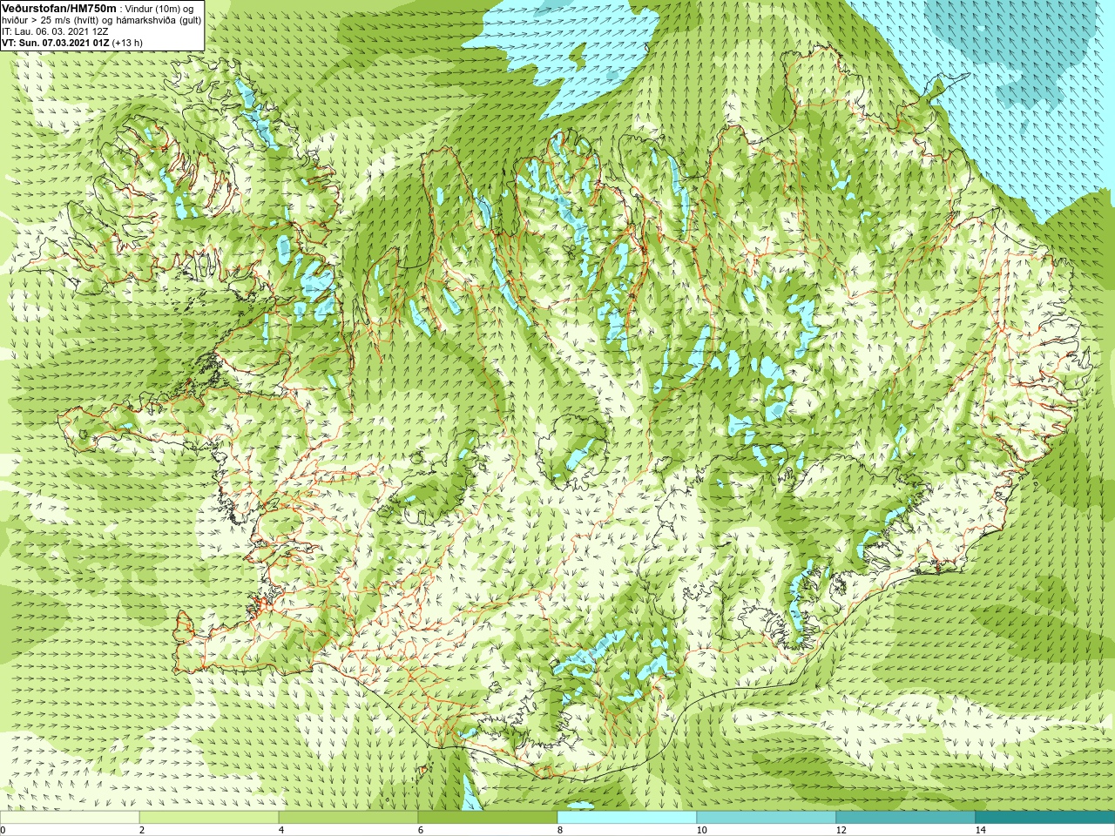This screenshot has width=1115, height=836.
Task: Click the legend value label '2'
Action: point(142,830)
